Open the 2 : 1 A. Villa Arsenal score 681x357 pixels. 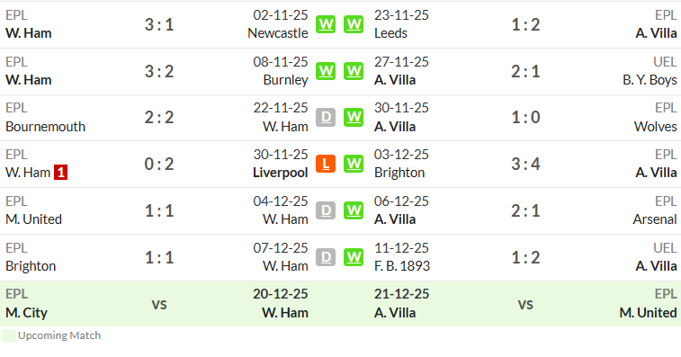click(525, 211)
